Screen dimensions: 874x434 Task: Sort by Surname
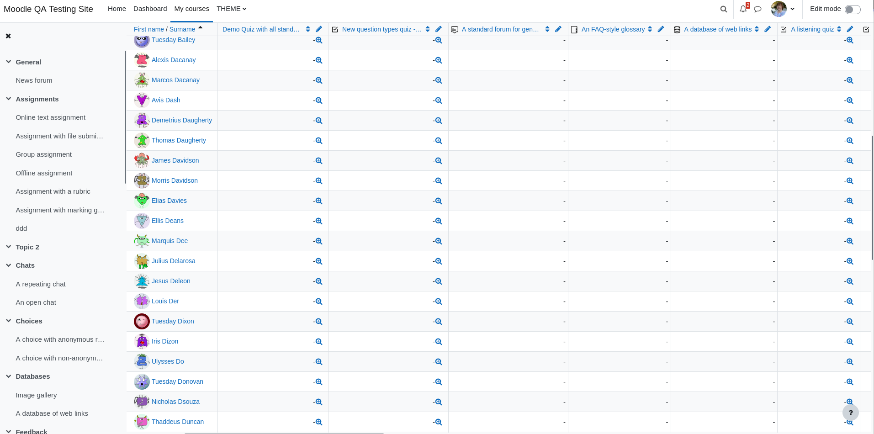coord(182,29)
